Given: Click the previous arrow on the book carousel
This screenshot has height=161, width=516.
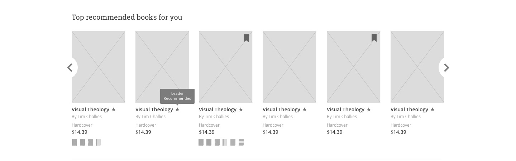Looking at the screenshot, I should 70,68.
